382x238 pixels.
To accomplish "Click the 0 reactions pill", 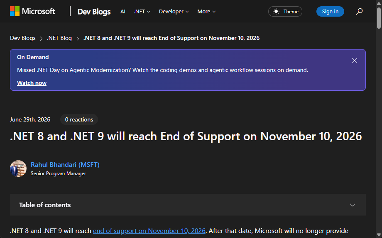I will 79,119.
